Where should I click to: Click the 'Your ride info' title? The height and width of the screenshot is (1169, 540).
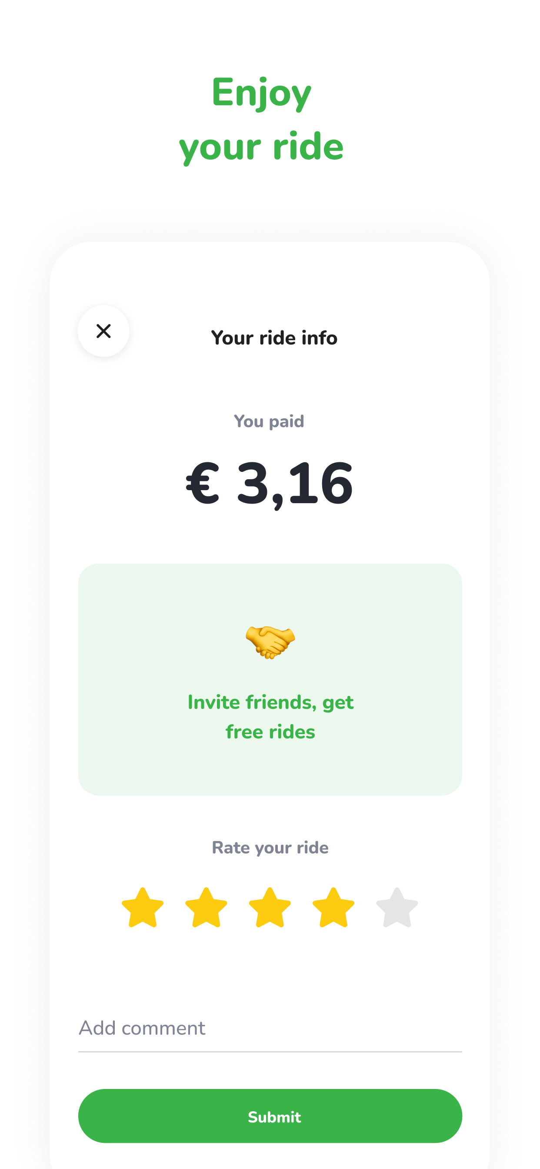click(x=274, y=338)
